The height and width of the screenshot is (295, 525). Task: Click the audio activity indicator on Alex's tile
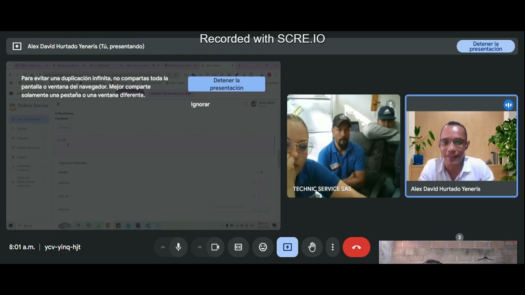(509, 105)
